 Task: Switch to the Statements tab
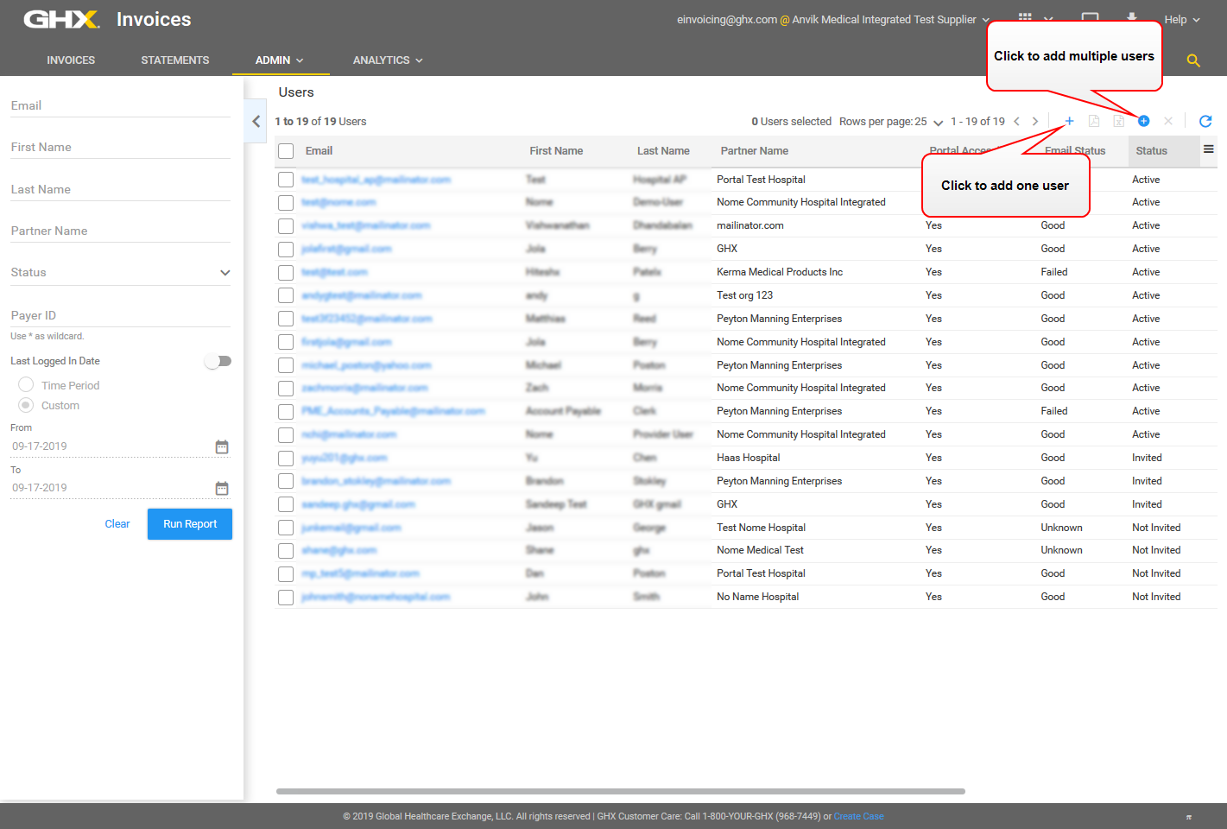175,60
